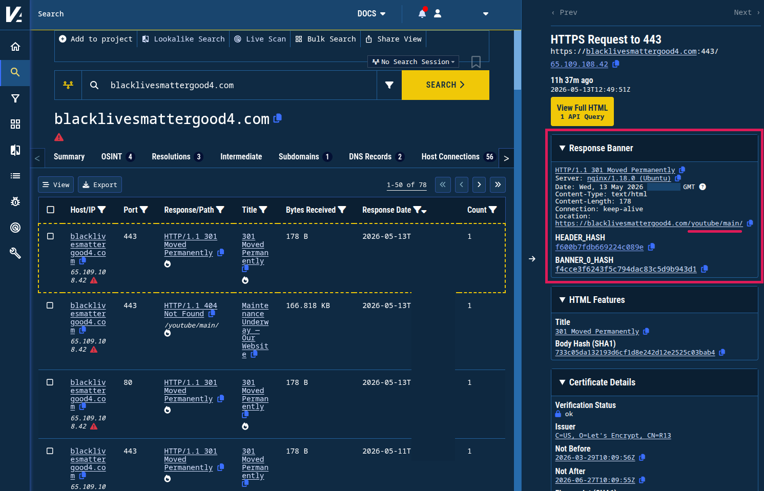Tick the checkbox for the port 80 row
Viewport: 764px width, 491px height.
point(50,382)
